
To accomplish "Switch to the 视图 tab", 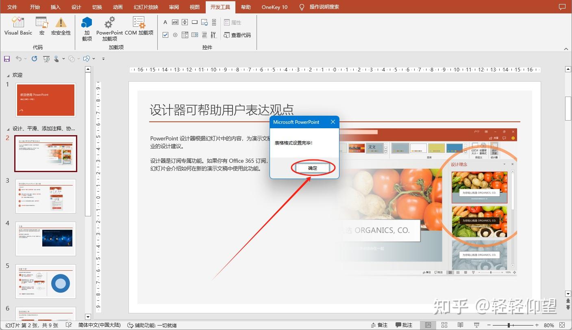I will click(x=195, y=7).
